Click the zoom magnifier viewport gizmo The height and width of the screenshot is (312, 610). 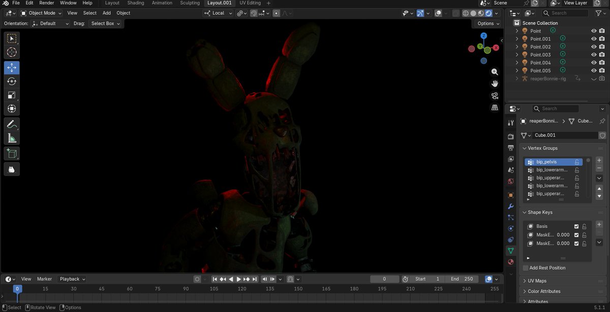pos(495,72)
